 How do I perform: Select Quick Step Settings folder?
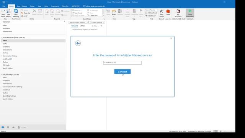(x=9, y=96)
